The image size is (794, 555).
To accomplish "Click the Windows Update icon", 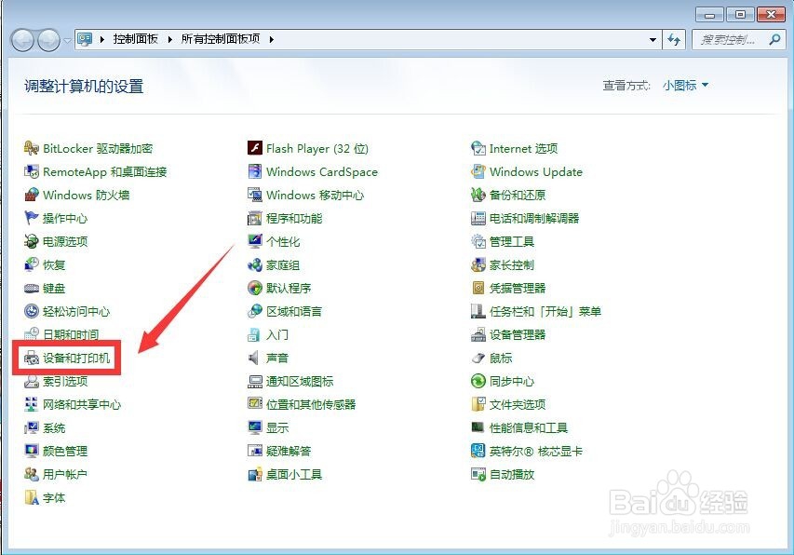I will click(x=478, y=171).
